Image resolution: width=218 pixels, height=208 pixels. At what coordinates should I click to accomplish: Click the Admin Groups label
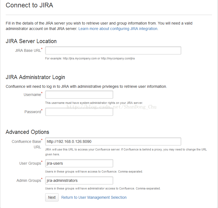[x=29, y=180]
